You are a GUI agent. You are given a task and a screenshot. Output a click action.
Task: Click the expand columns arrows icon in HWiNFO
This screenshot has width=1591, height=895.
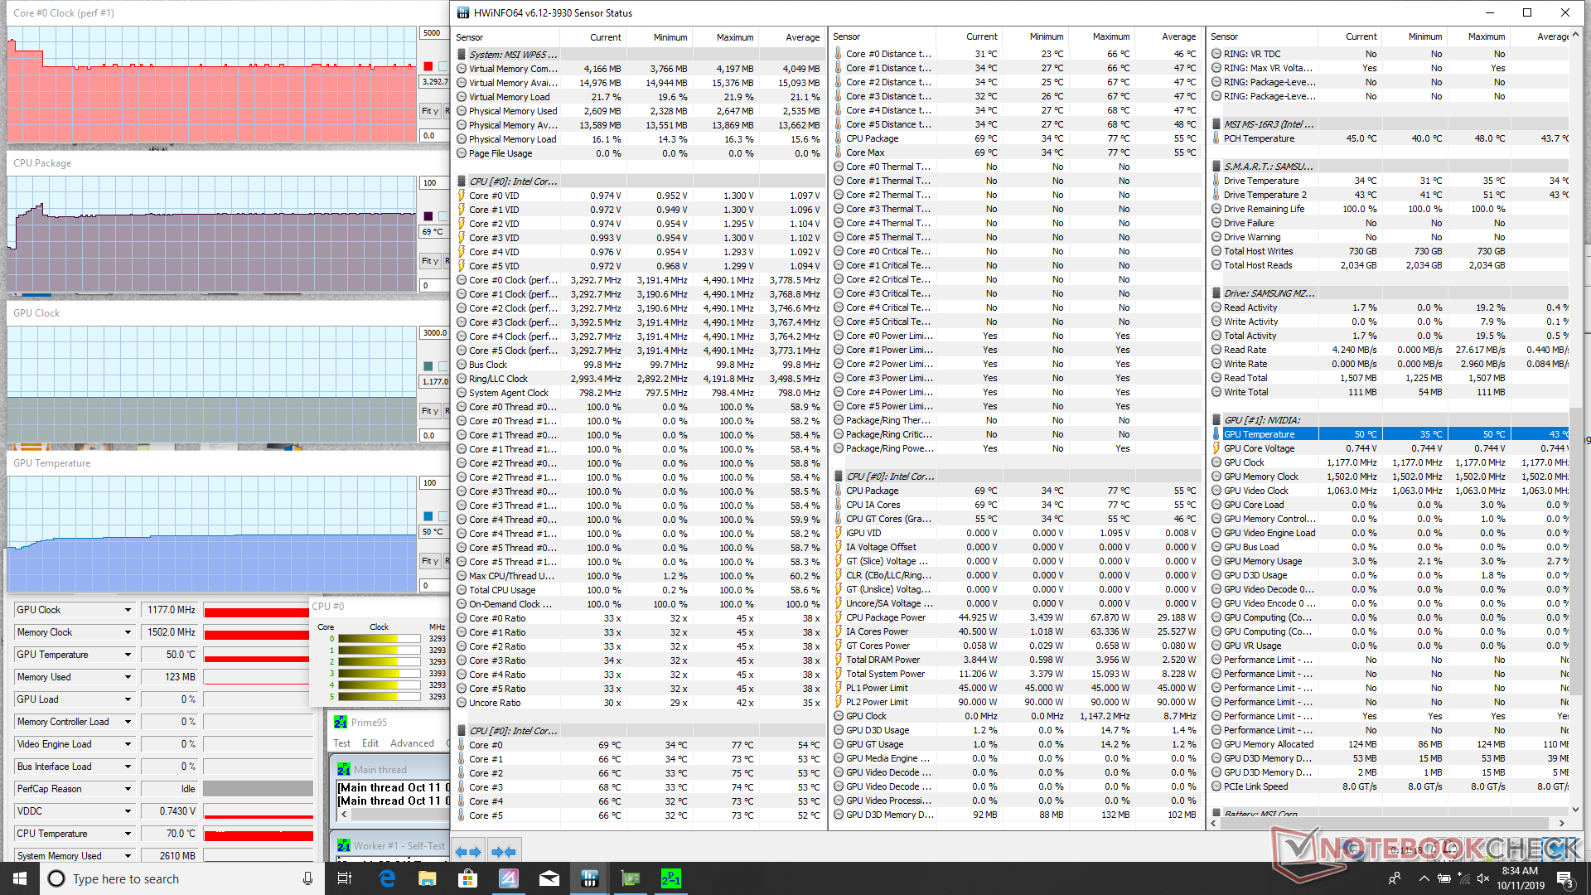click(x=468, y=851)
